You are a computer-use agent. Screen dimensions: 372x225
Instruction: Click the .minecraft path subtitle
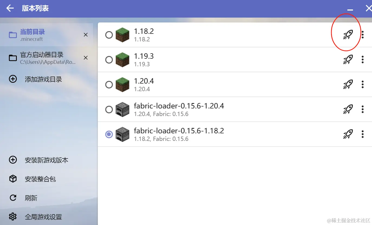coord(31,39)
